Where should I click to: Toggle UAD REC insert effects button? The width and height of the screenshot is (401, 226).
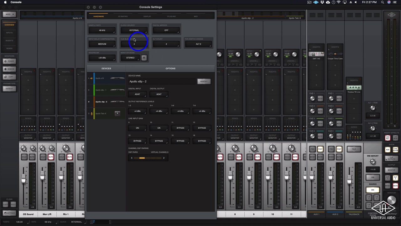tap(388, 138)
